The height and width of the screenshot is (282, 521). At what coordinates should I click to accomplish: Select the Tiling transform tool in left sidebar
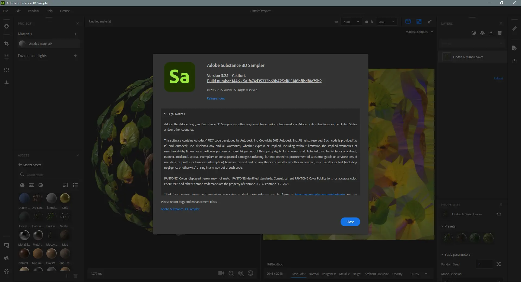click(x=7, y=70)
